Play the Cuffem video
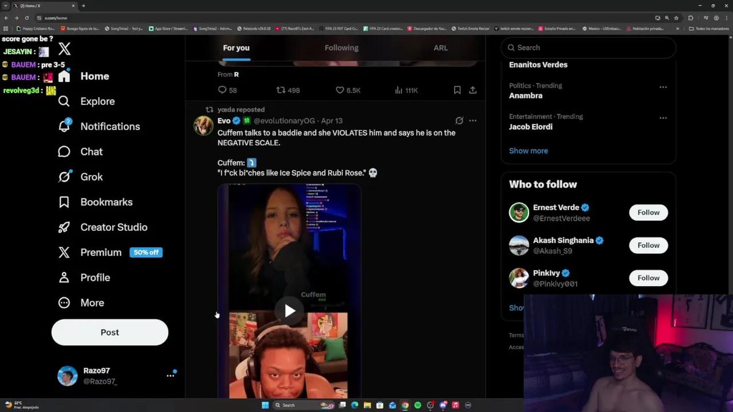This screenshot has height=412, width=733. pos(290,311)
